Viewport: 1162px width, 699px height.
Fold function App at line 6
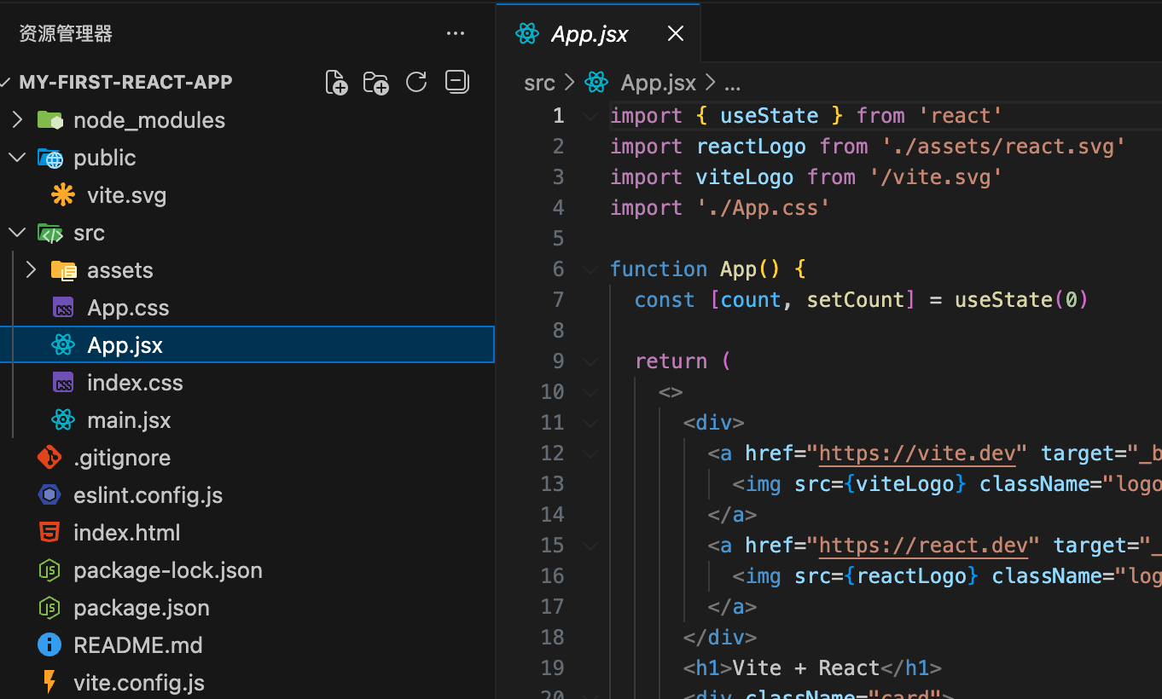[x=590, y=269]
